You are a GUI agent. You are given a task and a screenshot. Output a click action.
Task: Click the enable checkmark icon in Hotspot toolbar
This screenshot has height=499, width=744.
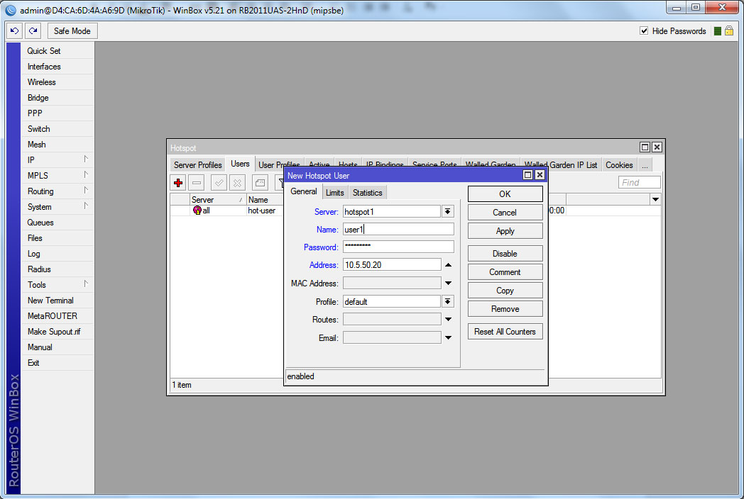click(x=219, y=183)
